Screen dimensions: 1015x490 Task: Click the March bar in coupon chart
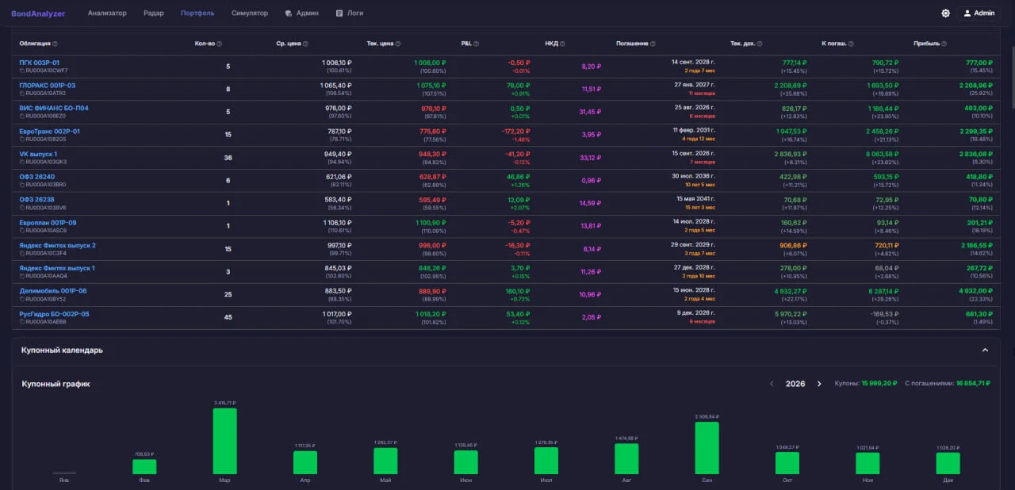coord(224,441)
